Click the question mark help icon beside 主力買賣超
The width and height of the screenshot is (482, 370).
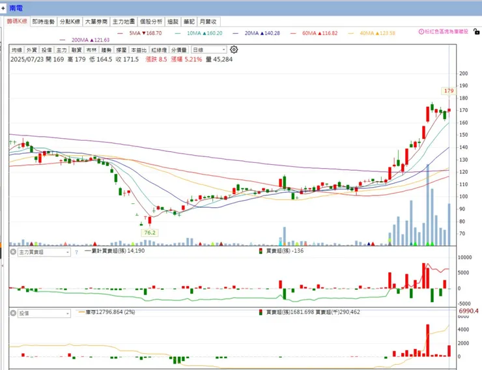tap(77, 252)
